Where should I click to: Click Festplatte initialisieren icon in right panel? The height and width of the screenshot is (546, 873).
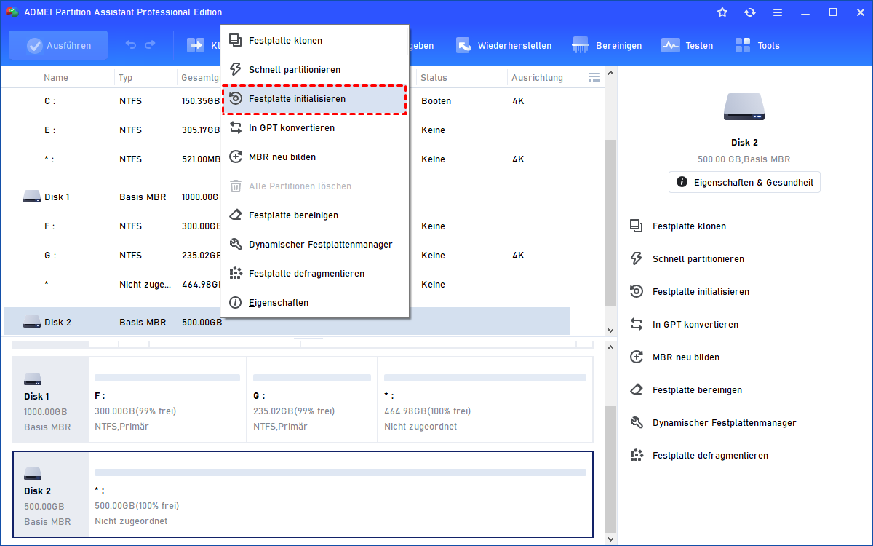pos(637,292)
